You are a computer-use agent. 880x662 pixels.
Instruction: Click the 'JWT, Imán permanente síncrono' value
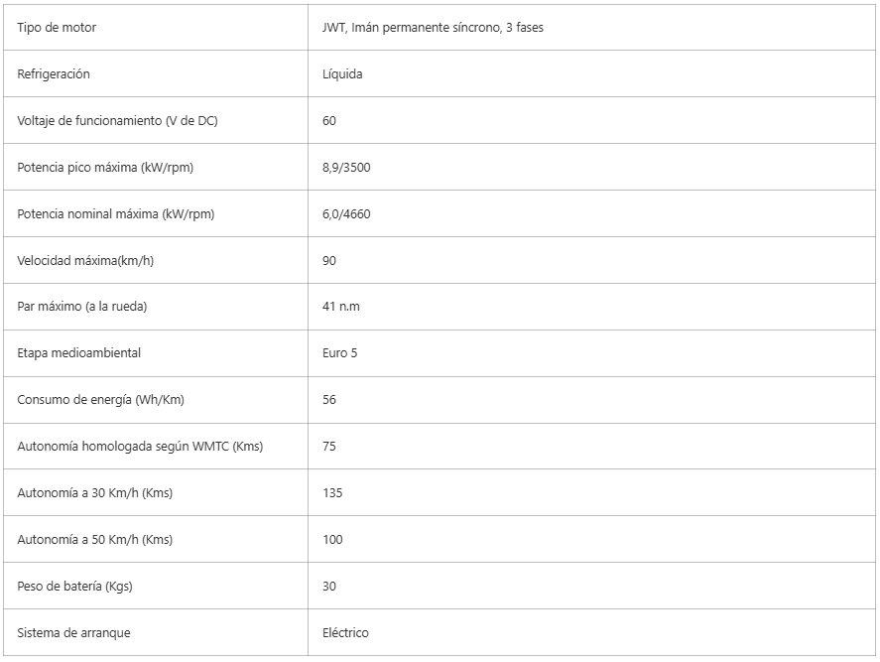point(433,28)
